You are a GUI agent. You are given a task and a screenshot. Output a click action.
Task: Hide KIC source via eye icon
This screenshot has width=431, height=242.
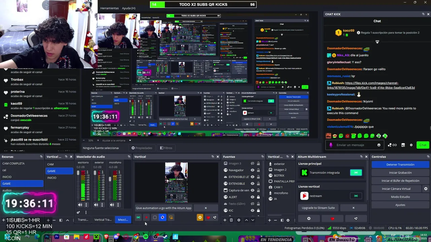253,210
